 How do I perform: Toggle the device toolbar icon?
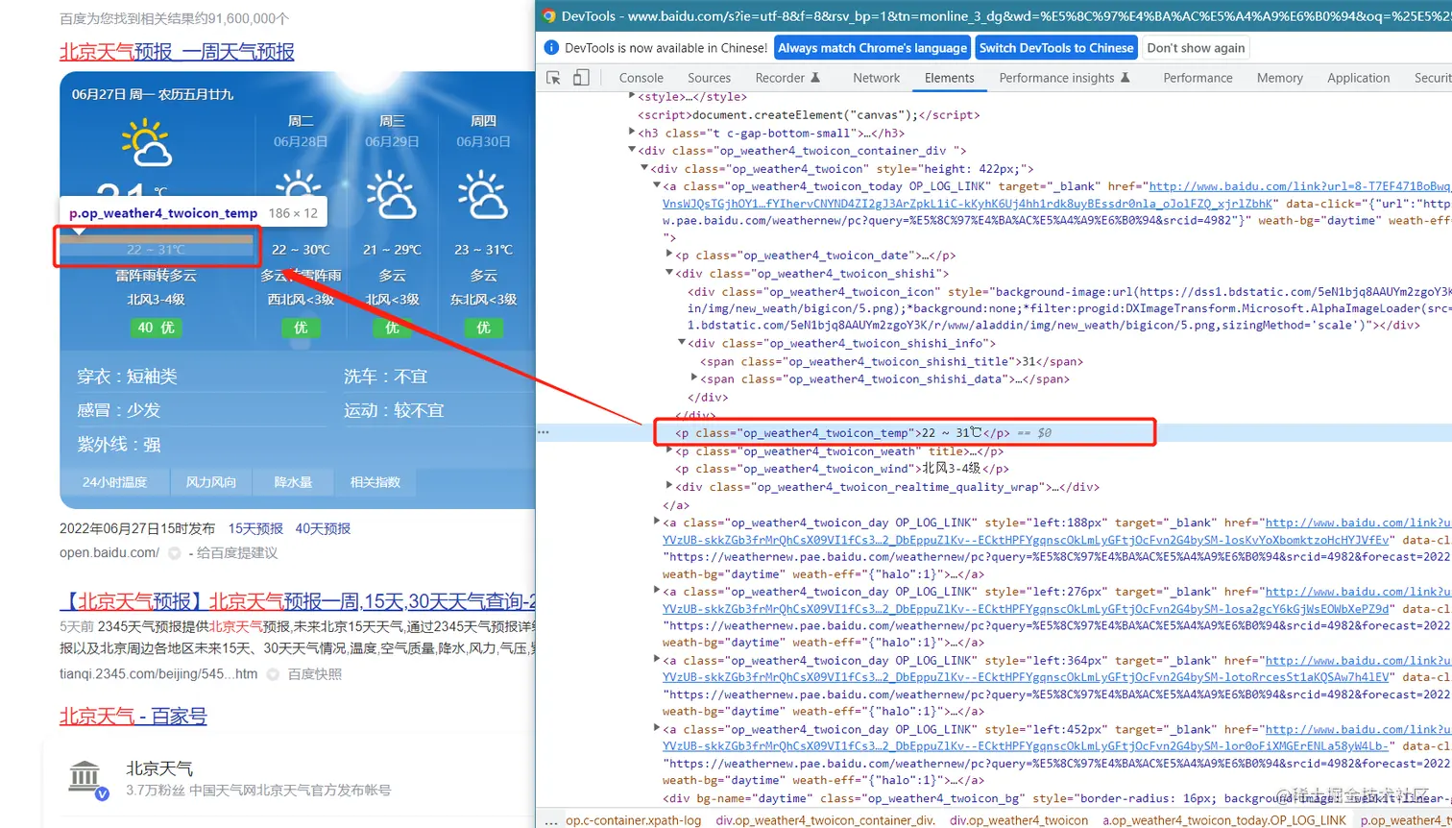click(581, 78)
